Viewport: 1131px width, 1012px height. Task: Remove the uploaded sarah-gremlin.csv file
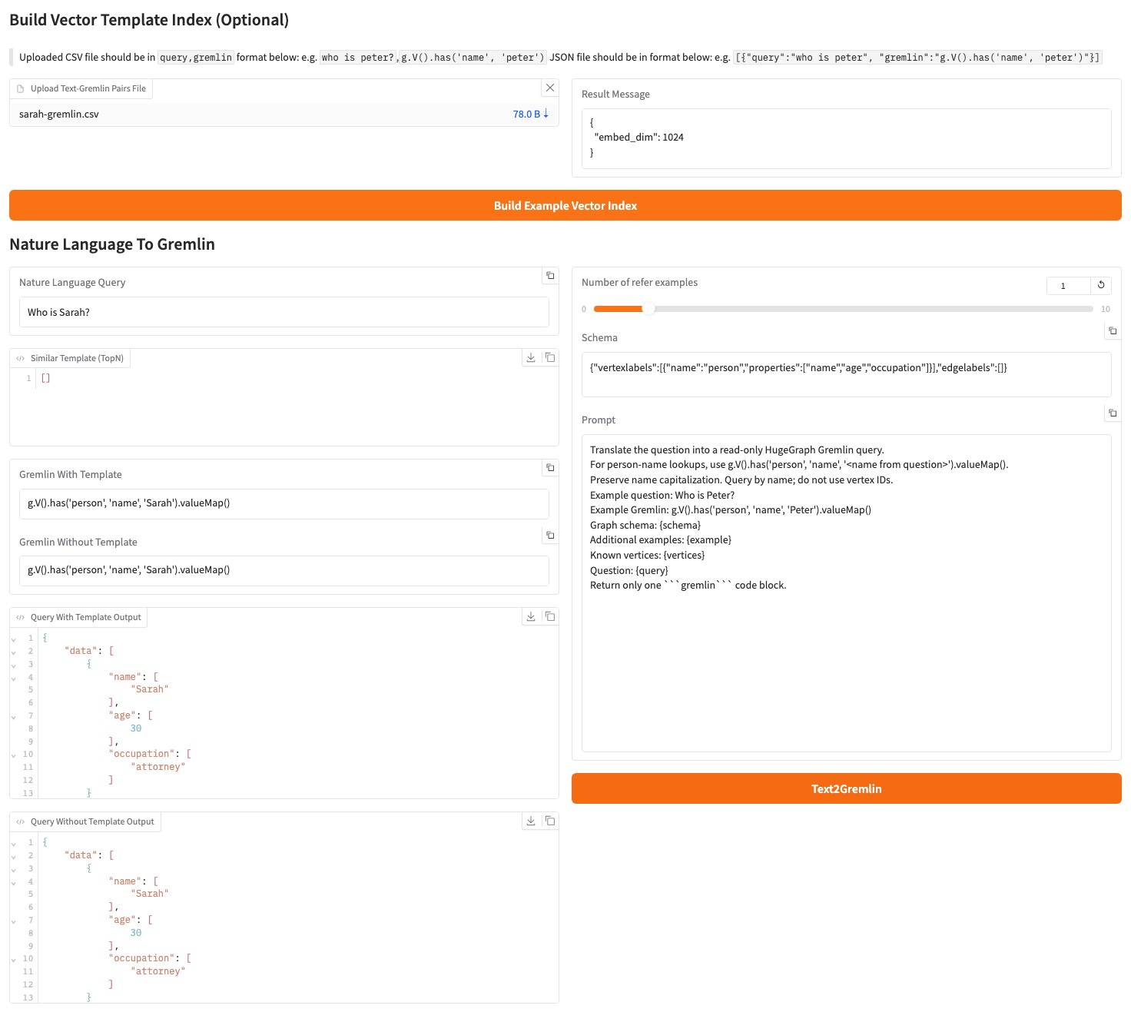pos(550,88)
